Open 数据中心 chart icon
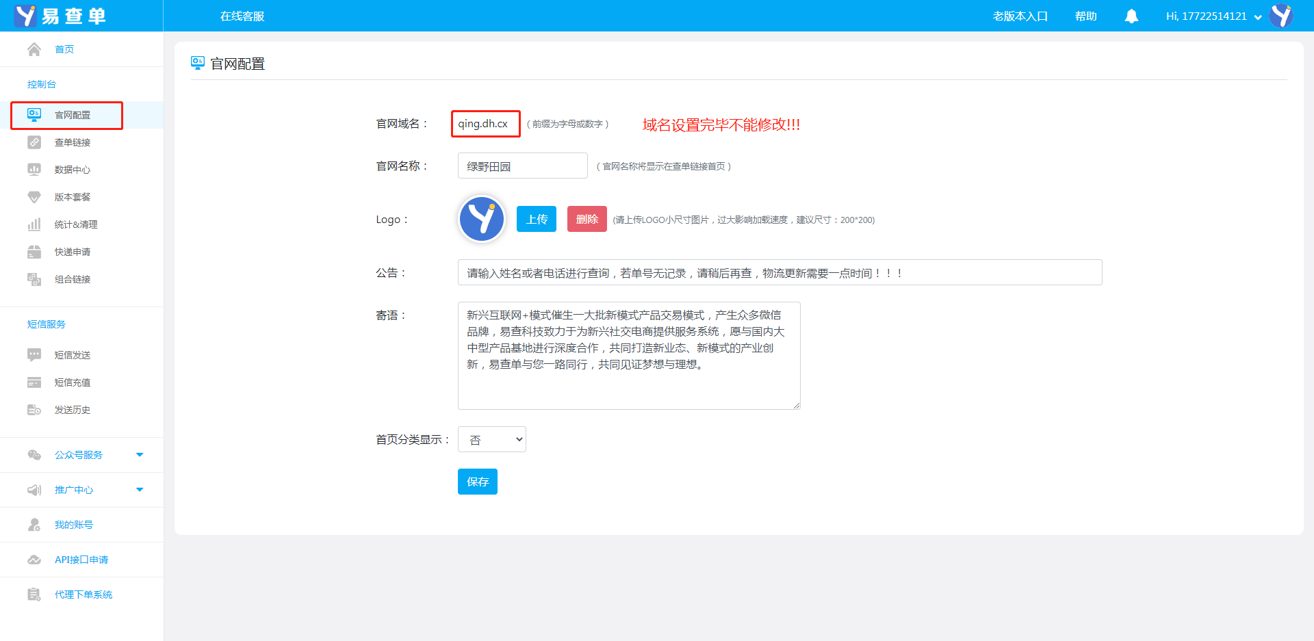The height and width of the screenshot is (641, 1314). coord(34,170)
